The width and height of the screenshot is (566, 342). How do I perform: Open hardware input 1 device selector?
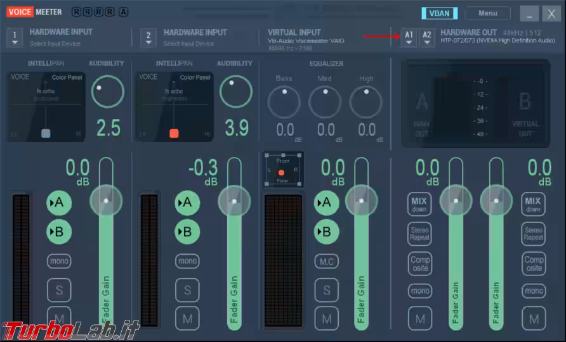point(15,37)
